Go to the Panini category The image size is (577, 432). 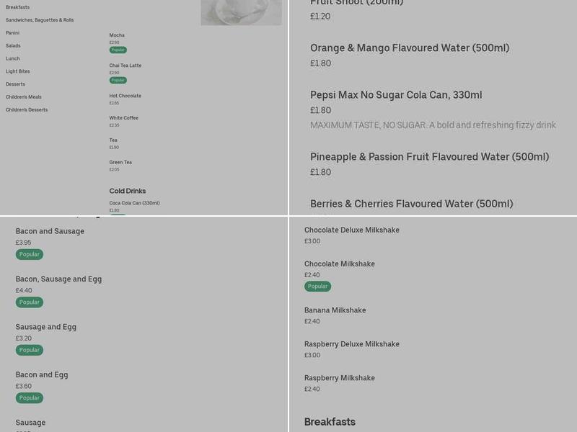click(13, 33)
